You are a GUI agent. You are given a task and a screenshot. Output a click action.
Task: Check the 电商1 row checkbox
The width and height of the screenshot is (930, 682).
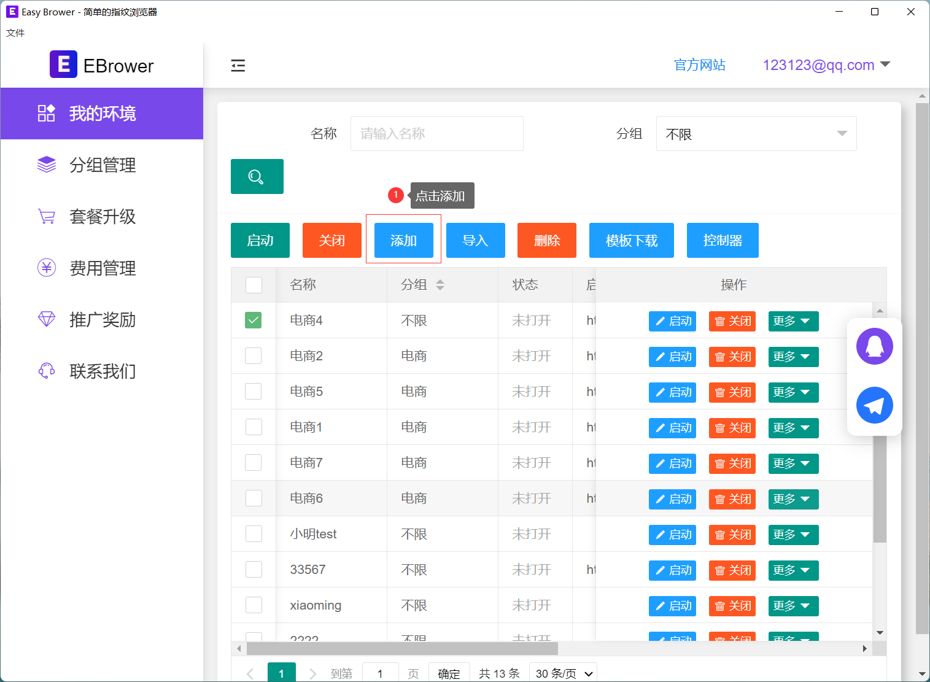pyautogui.click(x=254, y=427)
